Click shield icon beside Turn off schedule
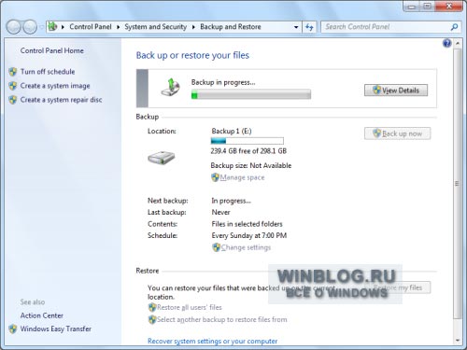Viewport: 467px width, 350px height. point(13,72)
